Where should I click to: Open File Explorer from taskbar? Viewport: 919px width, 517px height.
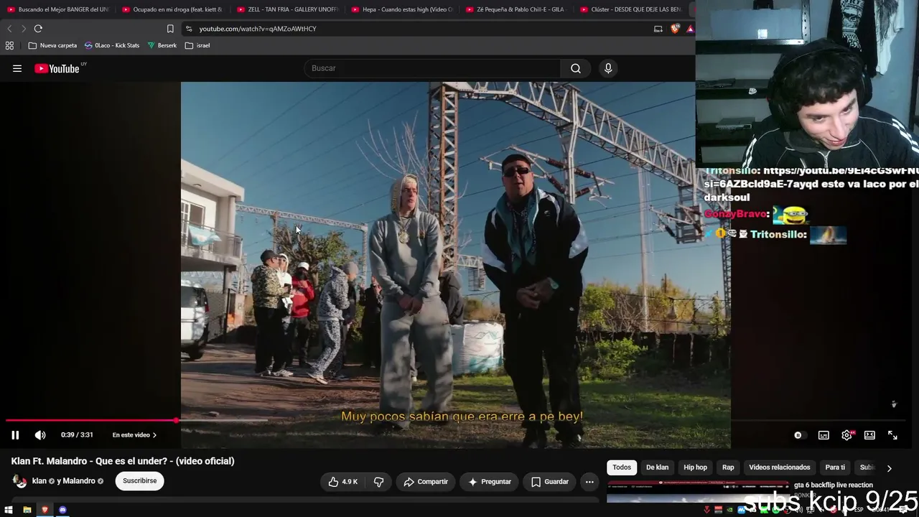(x=27, y=510)
